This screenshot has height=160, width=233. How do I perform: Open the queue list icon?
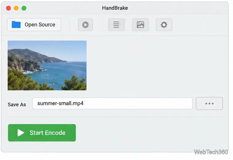[x=116, y=25]
